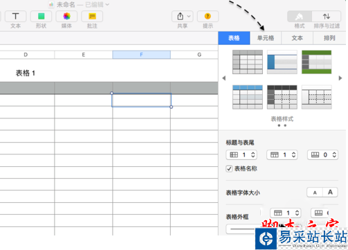Select column G header
The image size is (348, 250).
199,55
